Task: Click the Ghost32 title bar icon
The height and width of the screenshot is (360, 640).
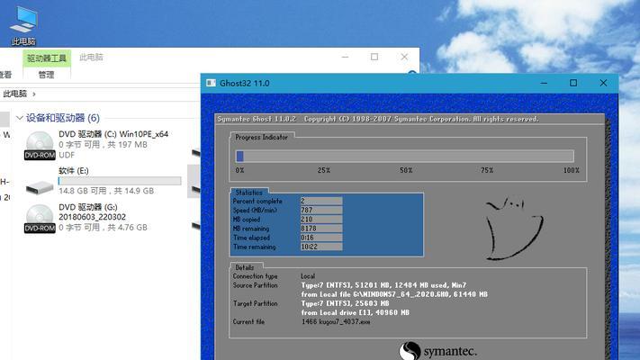Action: 211,84
